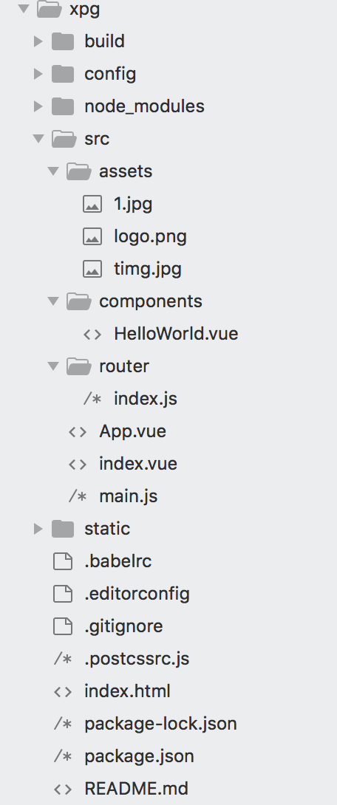Viewport: 337px width, 805px height.
Task: Open App.vue in the file tree
Action: click(x=132, y=431)
